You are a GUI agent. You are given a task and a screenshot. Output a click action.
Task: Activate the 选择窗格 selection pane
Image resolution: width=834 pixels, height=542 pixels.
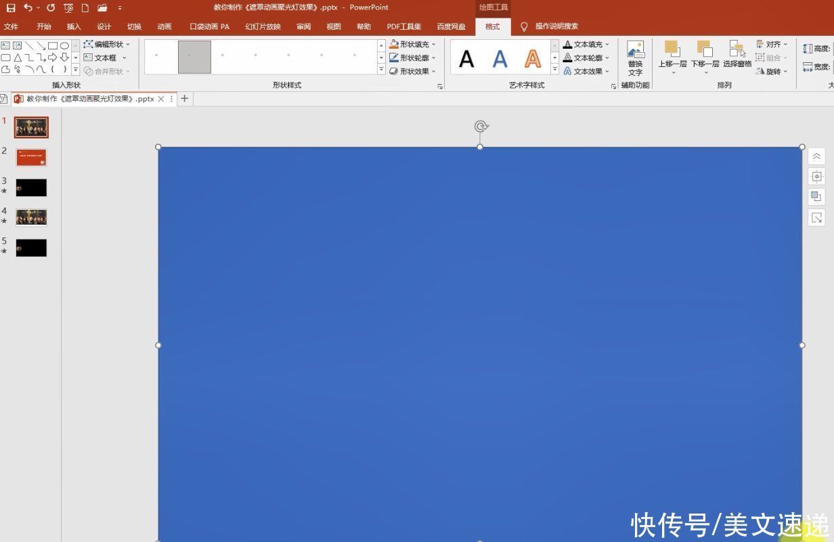coord(737,53)
